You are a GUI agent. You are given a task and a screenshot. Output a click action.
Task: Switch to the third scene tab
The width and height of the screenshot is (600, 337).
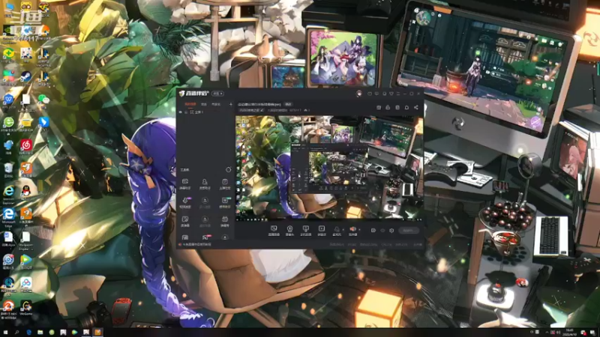[216, 104]
